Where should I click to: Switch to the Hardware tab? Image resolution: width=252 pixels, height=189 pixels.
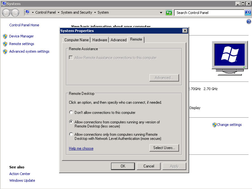(x=100, y=40)
